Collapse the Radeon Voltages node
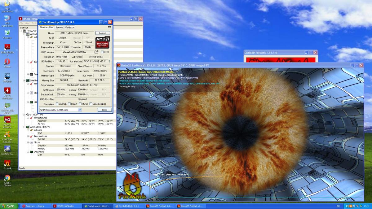The image size is (372, 209). tap(28, 130)
